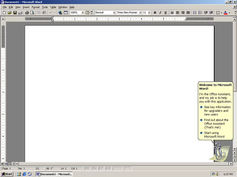Increase paragraph indent

coord(211,13)
